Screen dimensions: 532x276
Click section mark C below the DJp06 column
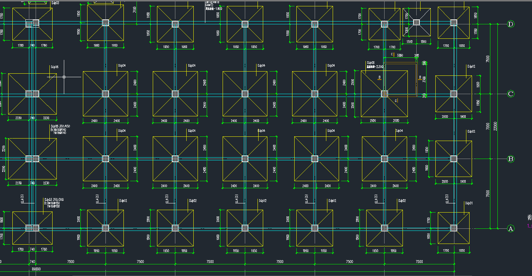coord(396,101)
